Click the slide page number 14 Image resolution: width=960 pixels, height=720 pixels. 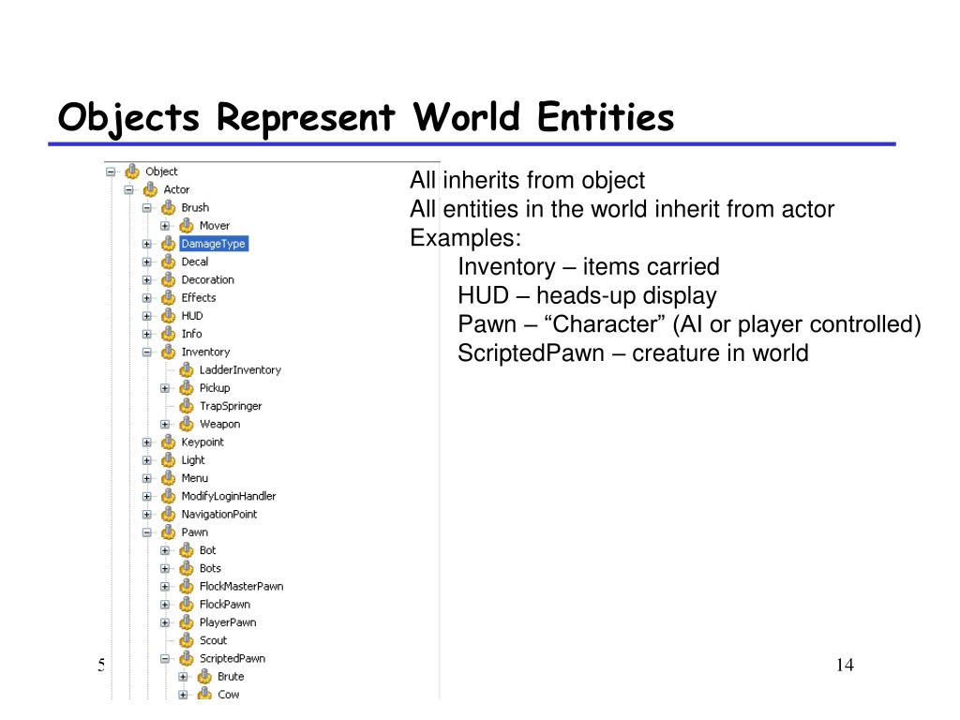[x=845, y=665]
